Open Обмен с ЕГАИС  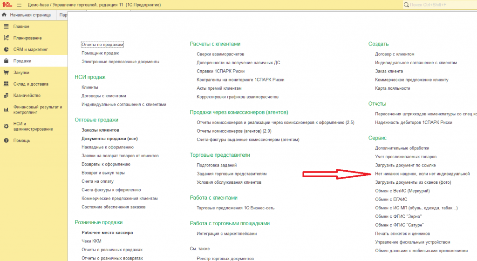click(391, 199)
